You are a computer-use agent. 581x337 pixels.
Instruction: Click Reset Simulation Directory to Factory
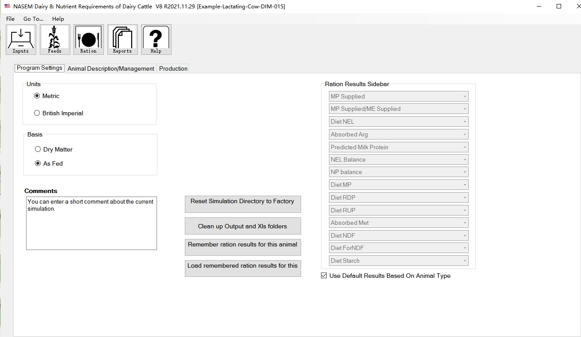click(x=243, y=204)
